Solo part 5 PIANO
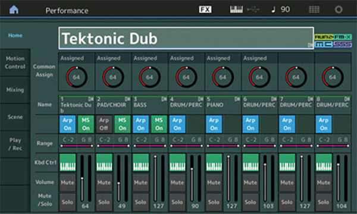 [214, 202]
